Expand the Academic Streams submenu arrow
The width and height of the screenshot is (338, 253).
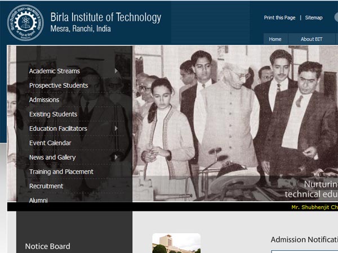[116, 71]
